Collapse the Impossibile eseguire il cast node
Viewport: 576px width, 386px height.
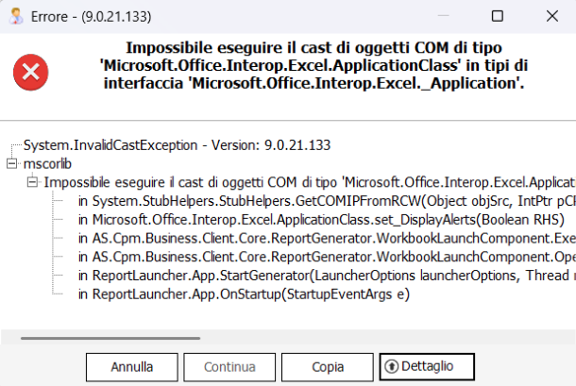[x=32, y=182]
